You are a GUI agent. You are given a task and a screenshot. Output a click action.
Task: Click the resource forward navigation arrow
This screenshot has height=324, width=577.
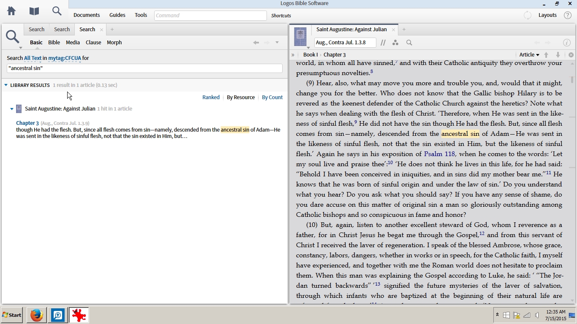pyautogui.click(x=548, y=43)
